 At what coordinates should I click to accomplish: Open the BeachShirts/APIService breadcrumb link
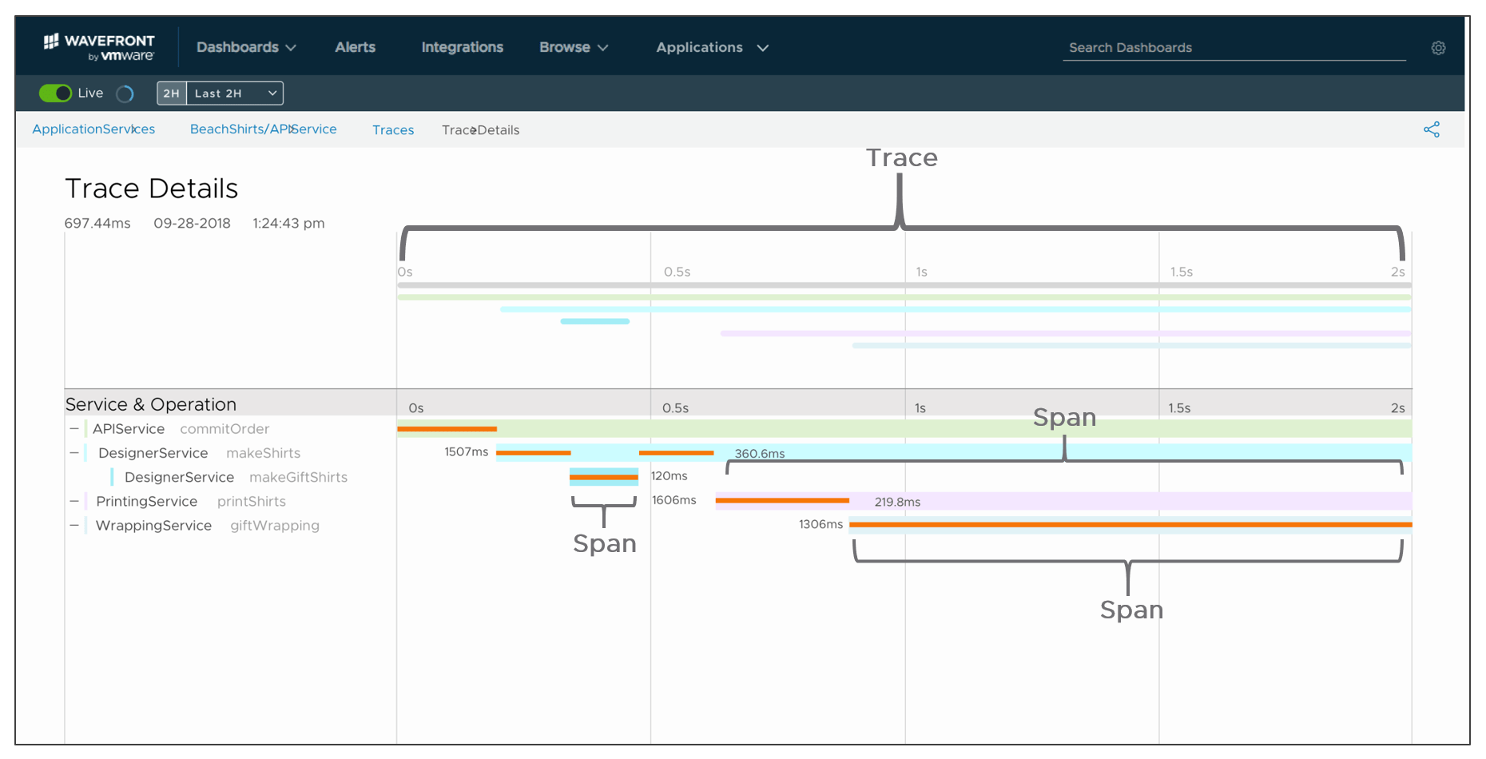264,129
